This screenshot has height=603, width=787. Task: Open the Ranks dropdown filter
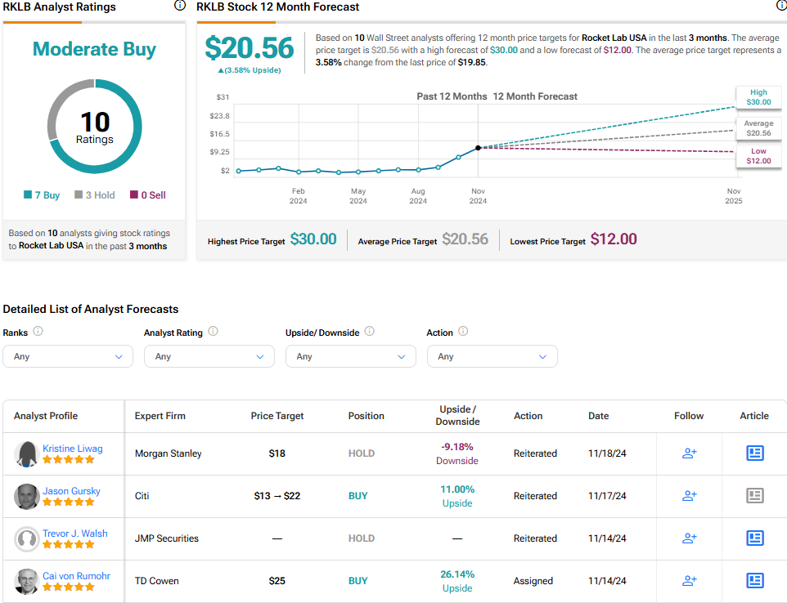click(x=68, y=356)
